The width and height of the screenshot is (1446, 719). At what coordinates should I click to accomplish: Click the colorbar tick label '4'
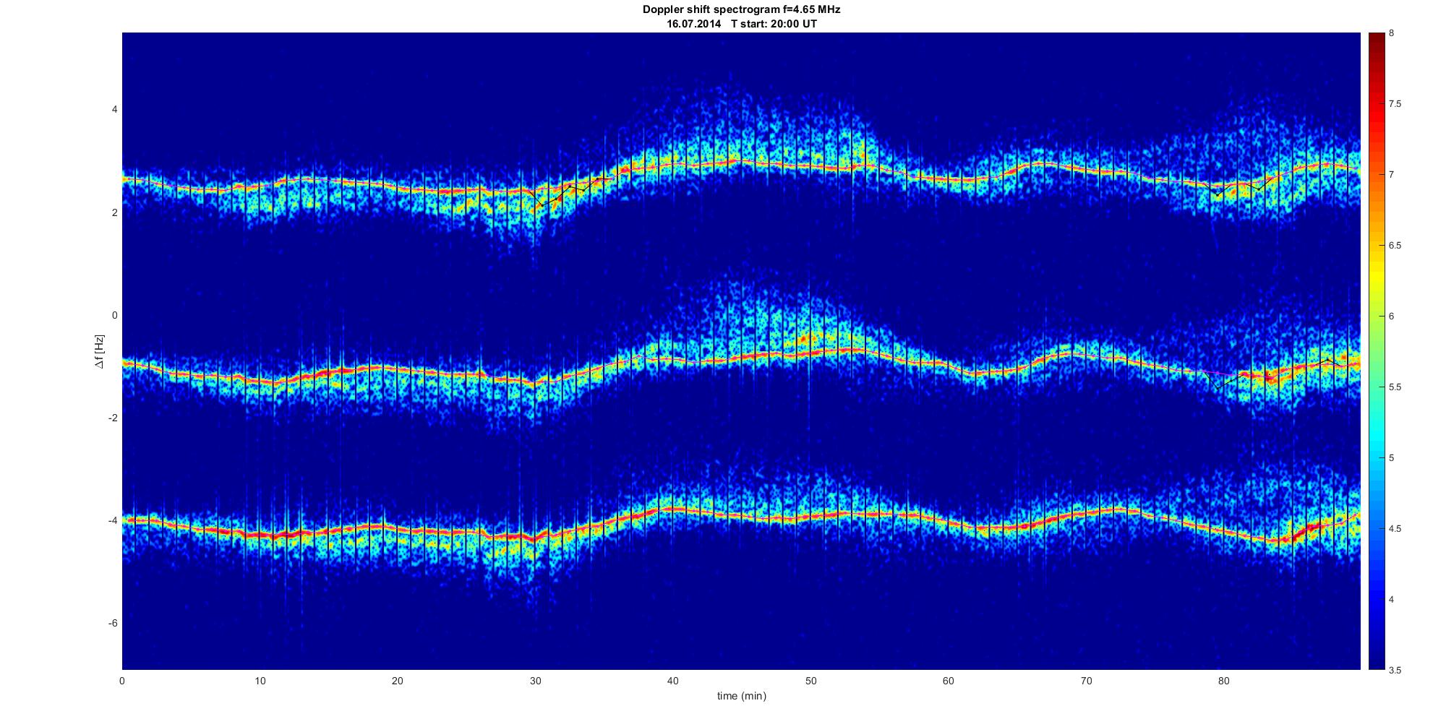pyautogui.click(x=1392, y=600)
